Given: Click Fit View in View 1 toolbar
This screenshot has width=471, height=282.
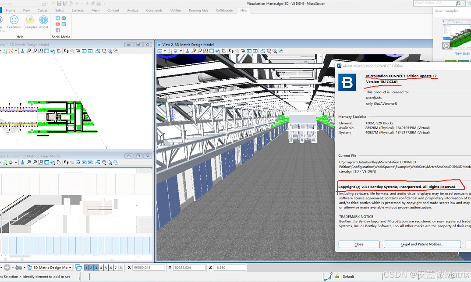Looking at the screenshot, I should tap(46, 51).
